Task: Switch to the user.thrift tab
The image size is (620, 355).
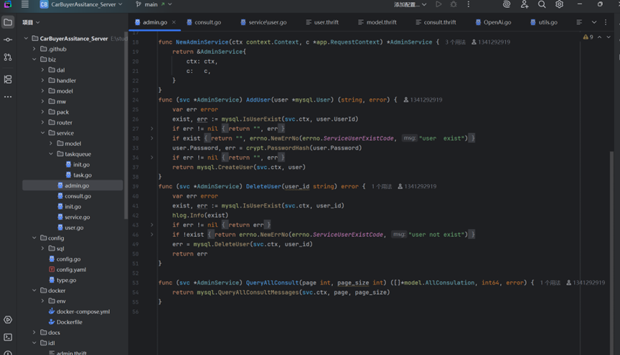Action: click(x=322, y=22)
